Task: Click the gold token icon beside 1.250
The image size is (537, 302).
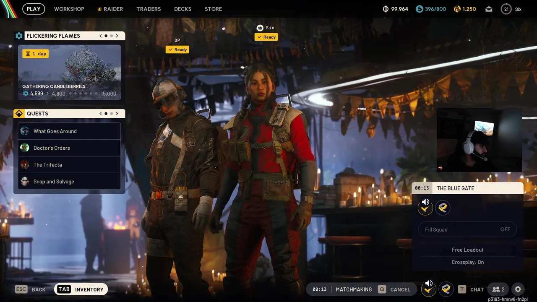Action: (457, 9)
